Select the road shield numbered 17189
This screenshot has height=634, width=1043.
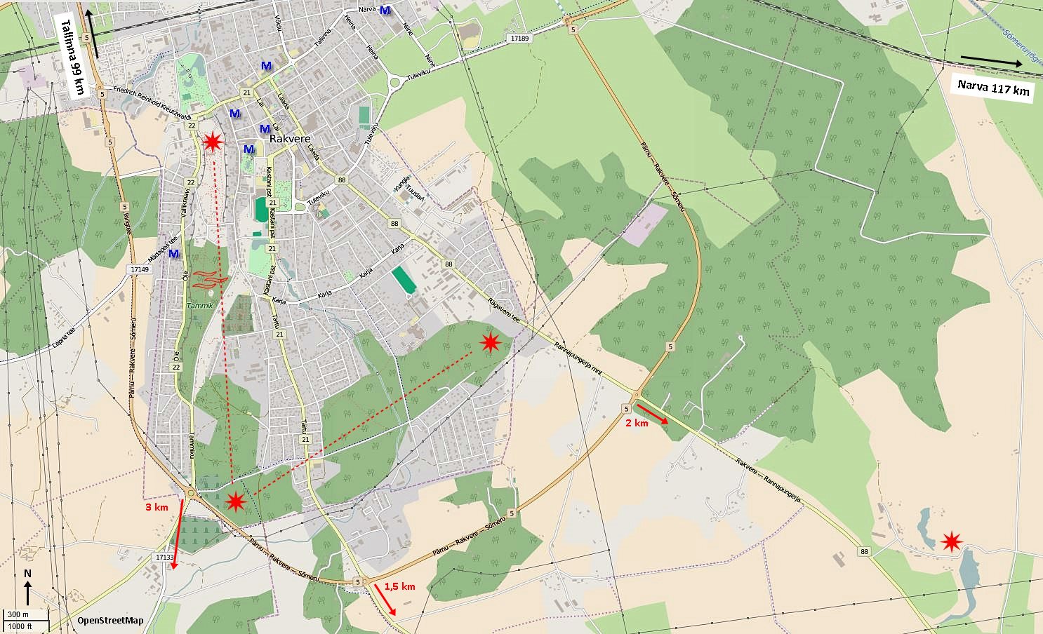[x=519, y=39]
